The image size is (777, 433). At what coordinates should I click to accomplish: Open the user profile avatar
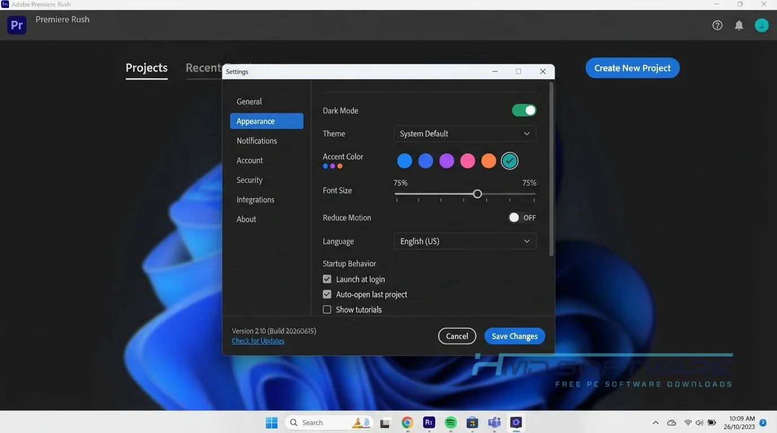point(762,25)
